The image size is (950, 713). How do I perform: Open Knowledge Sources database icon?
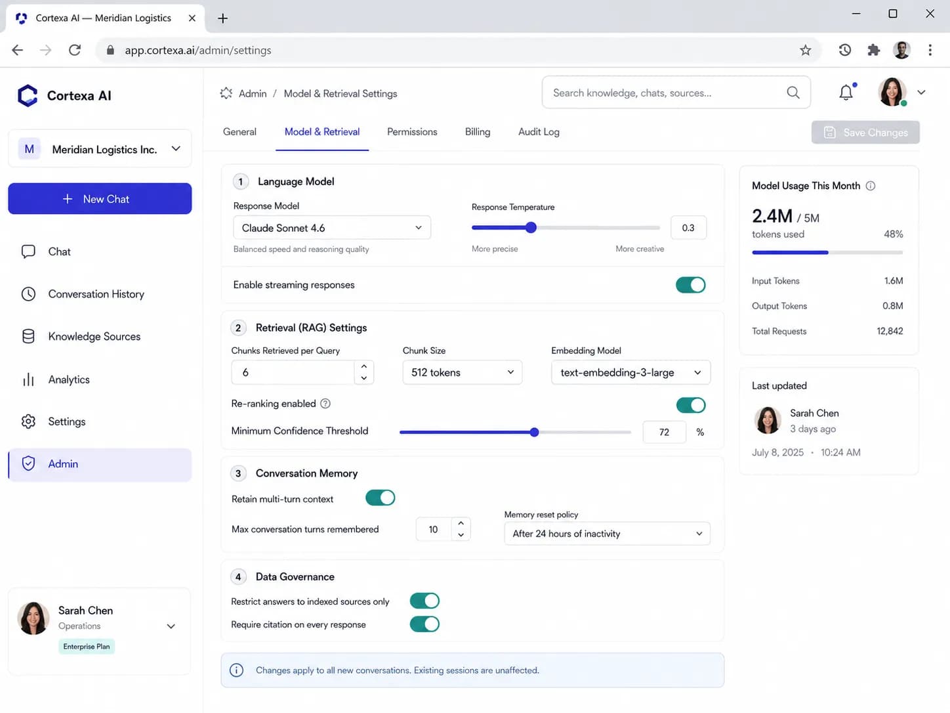(28, 336)
